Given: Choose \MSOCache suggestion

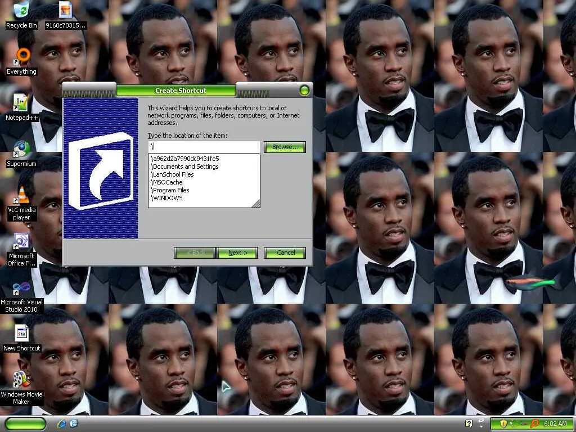Looking at the screenshot, I should 204,182.
